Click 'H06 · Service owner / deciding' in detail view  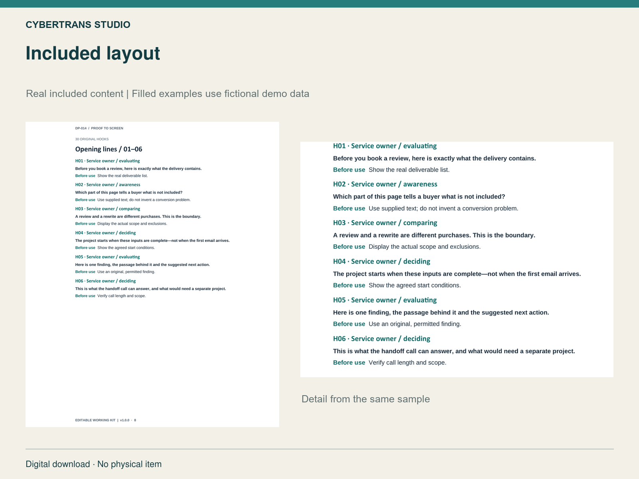(381, 339)
